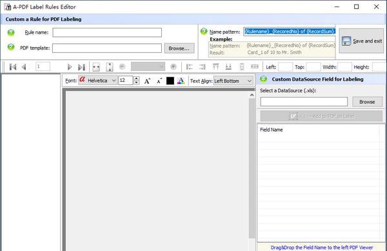The height and width of the screenshot is (251, 387).
Task: Click Save and exit button
Action: (362, 41)
